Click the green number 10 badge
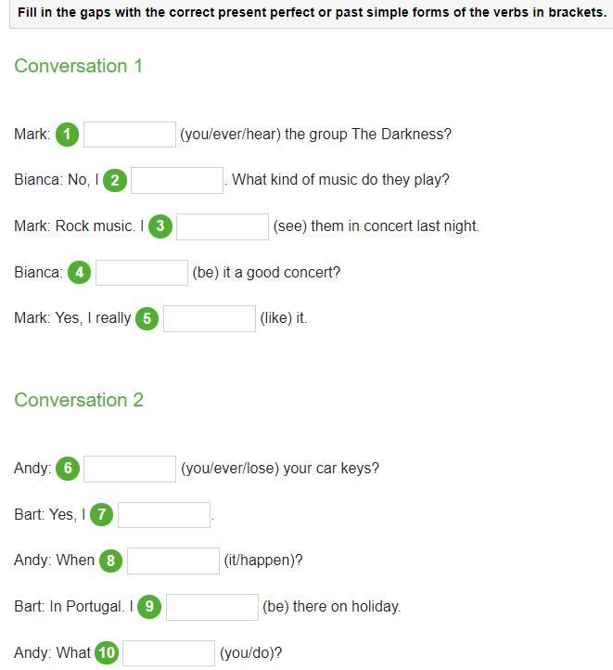The image size is (613, 670). click(107, 653)
